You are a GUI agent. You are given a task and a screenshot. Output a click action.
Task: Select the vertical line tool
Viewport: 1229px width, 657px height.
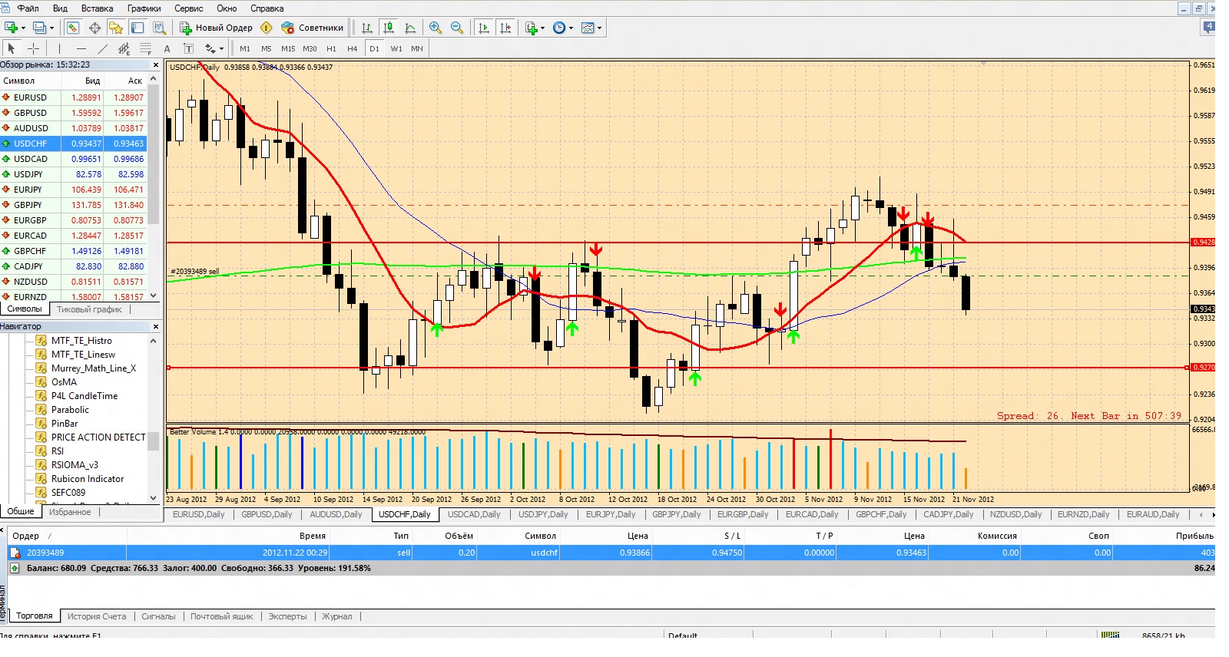pos(59,48)
